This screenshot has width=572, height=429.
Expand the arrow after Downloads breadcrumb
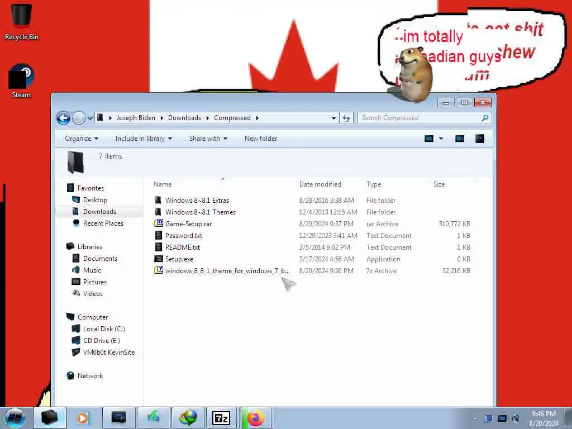click(208, 118)
